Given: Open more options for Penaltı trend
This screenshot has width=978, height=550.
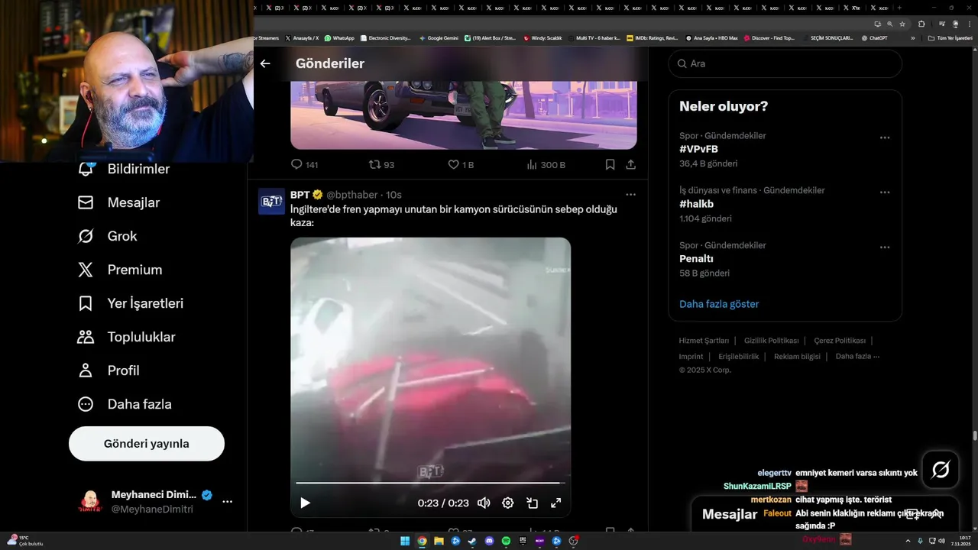Looking at the screenshot, I should click(885, 247).
